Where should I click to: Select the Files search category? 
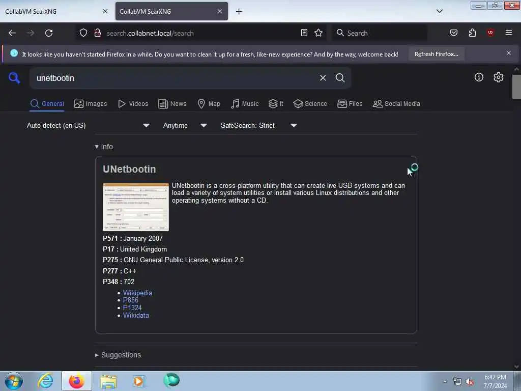350,104
